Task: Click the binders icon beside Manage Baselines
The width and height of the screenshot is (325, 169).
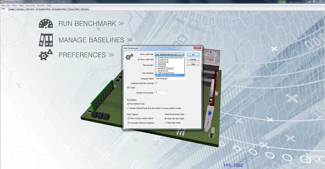Action: tap(46, 40)
